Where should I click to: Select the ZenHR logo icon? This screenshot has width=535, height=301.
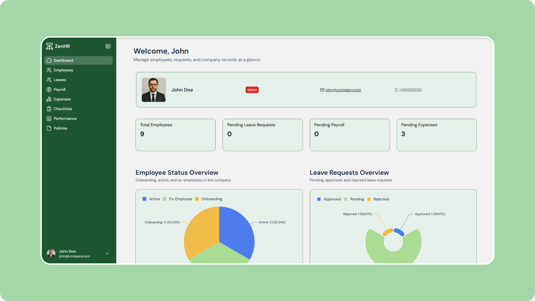pyautogui.click(x=49, y=46)
